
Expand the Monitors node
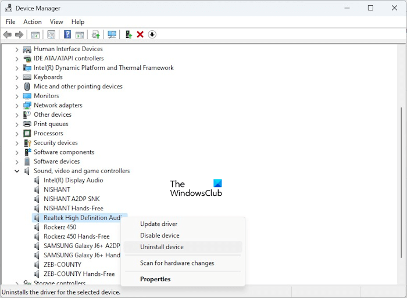(17, 96)
